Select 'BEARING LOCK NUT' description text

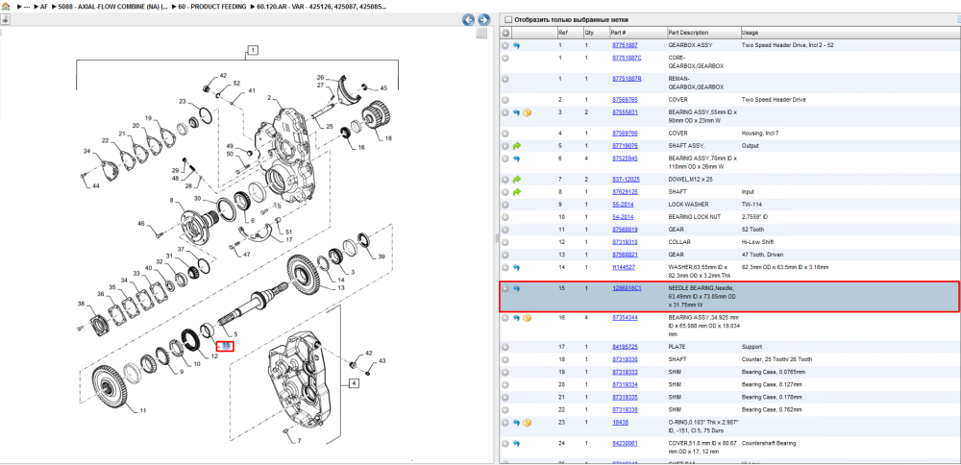tap(694, 217)
